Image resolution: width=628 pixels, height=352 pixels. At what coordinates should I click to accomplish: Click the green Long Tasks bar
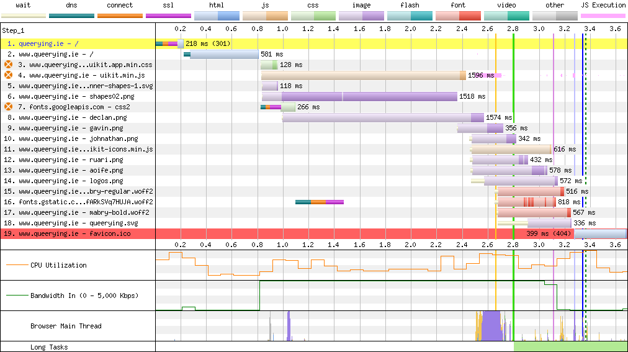pyautogui.click(x=570, y=346)
